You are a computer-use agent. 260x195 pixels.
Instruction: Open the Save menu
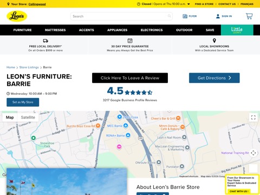pyautogui.click(x=210, y=30)
